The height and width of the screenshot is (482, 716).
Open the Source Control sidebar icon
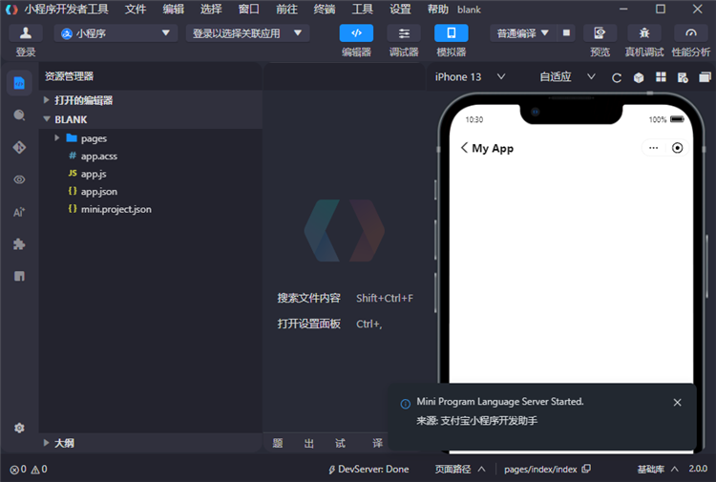point(19,147)
